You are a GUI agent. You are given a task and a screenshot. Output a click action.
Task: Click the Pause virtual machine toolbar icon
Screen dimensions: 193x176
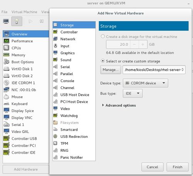(x=42, y=21)
